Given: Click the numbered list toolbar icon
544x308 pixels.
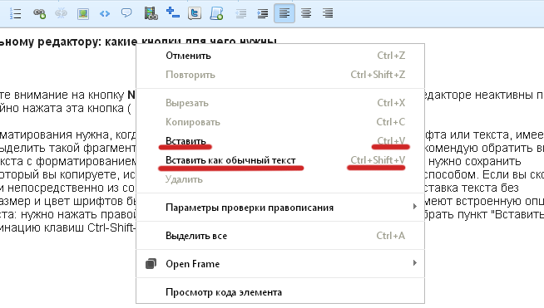Looking at the screenshot, I should (x=15, y=13).
